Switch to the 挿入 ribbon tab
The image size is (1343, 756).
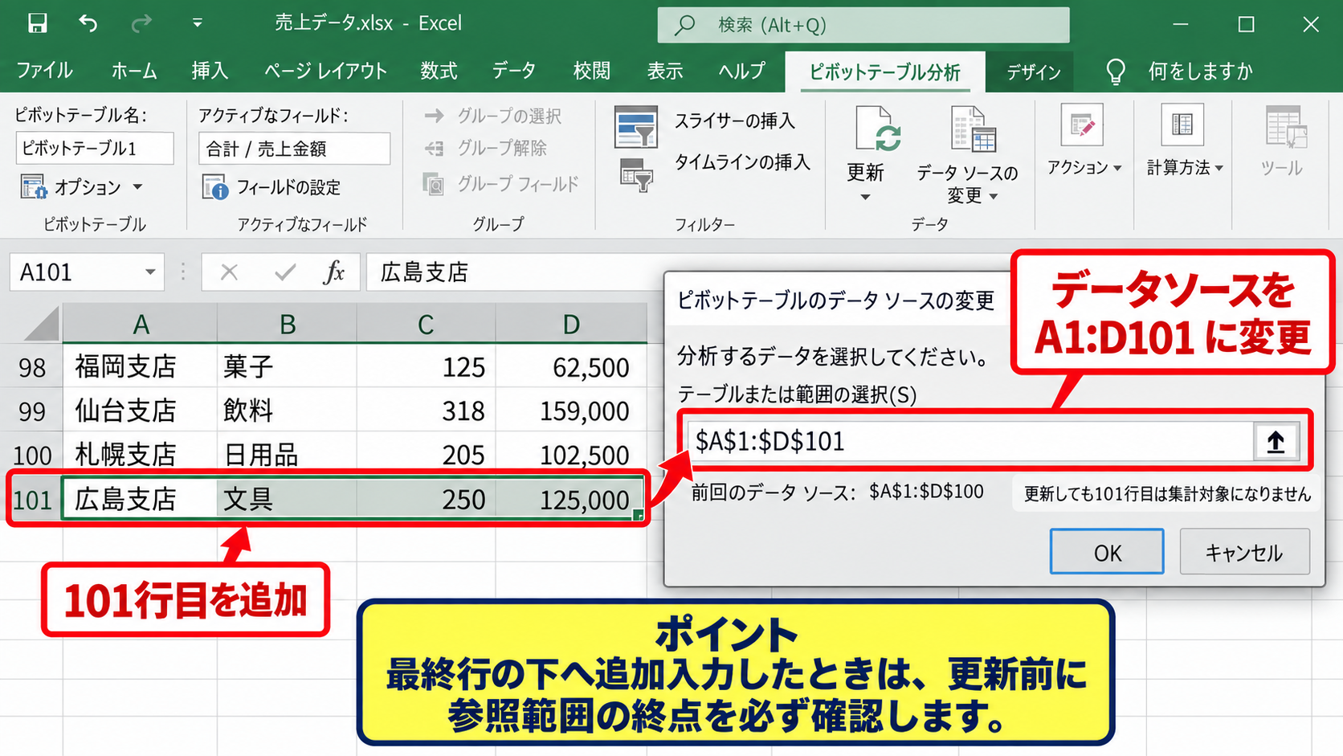tap(210, 71)
